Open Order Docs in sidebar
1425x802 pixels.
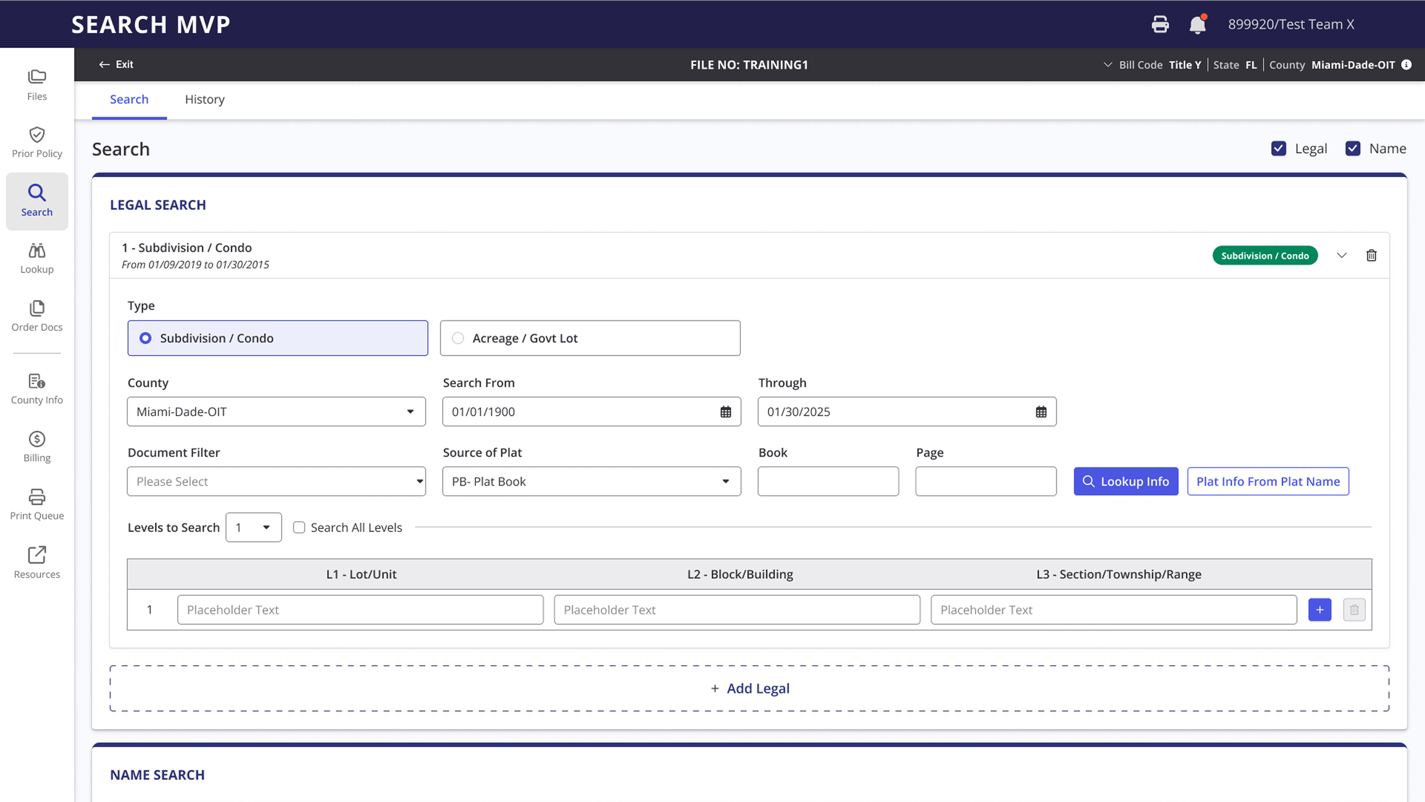pyautogui.click(x=36, y=309)
